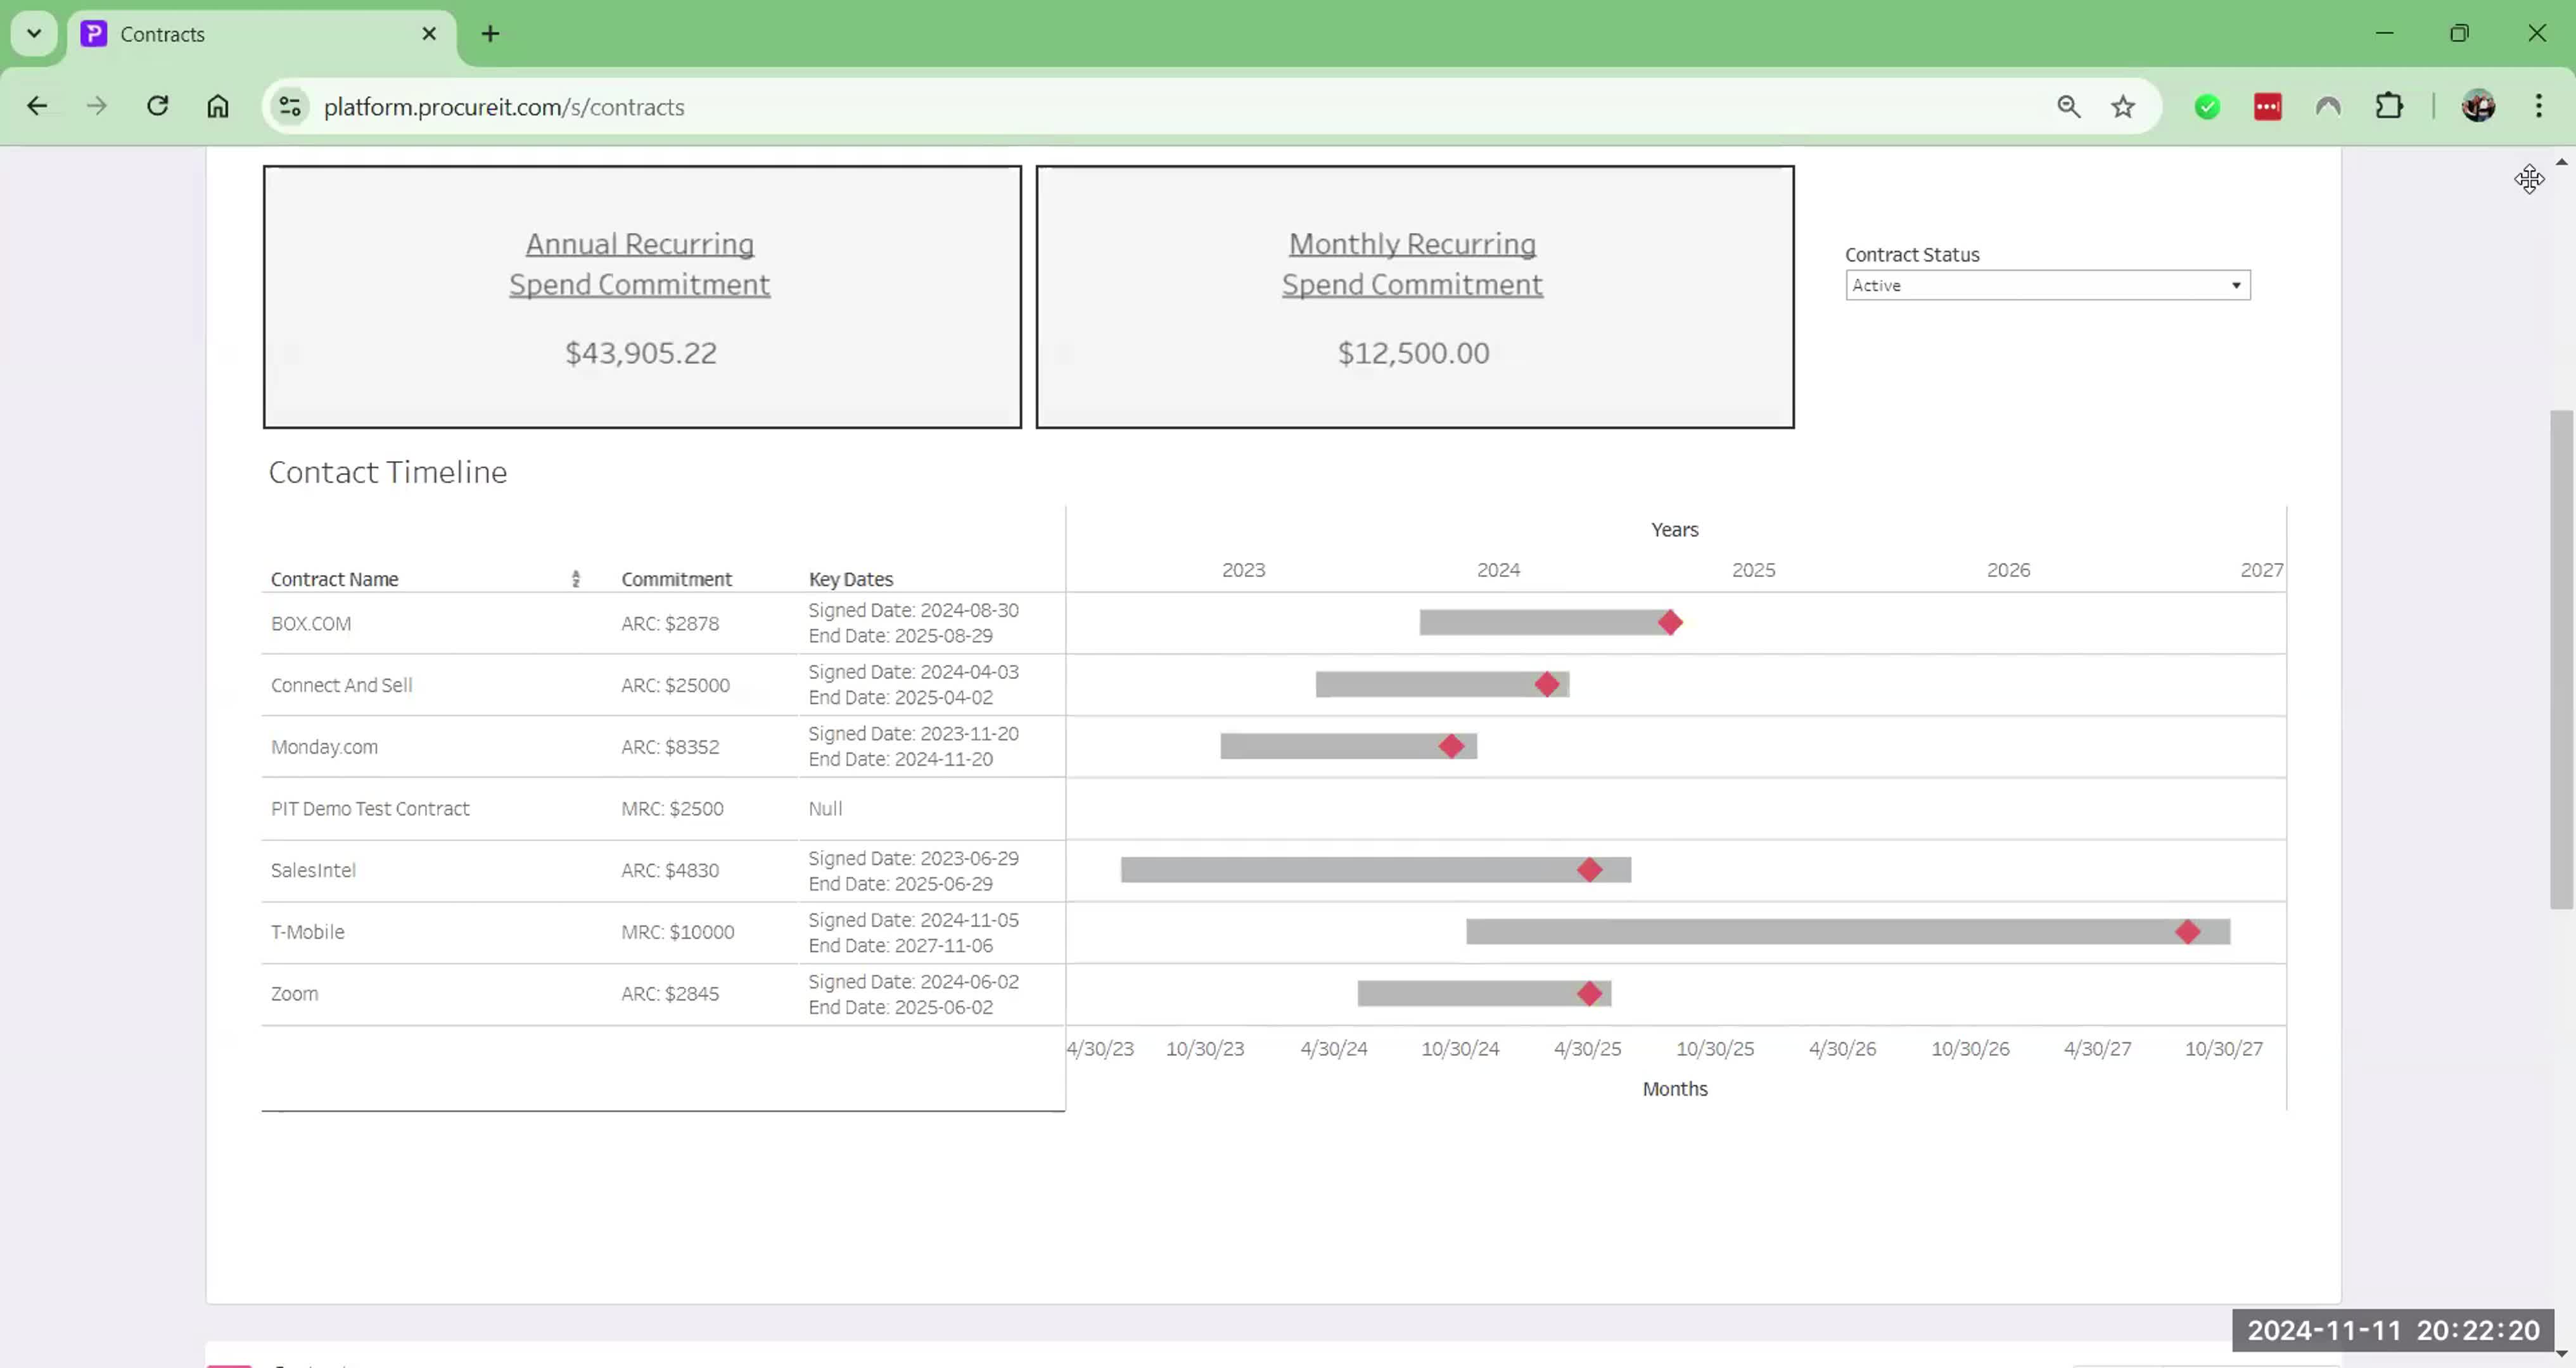This screenshot has height=1368, width=2576.
Task: Click Annual Recurring Spend Commitment heading
Action: [640, 264]
